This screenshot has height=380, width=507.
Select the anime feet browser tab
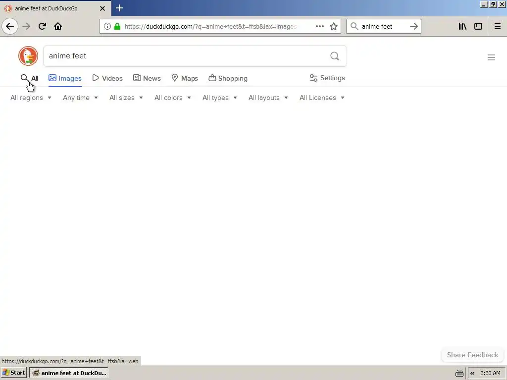click(55, 8)
